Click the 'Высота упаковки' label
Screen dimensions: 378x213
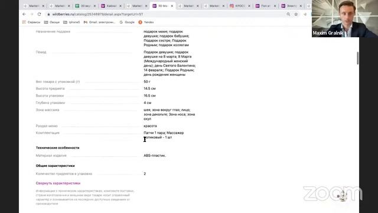[50, 96]
